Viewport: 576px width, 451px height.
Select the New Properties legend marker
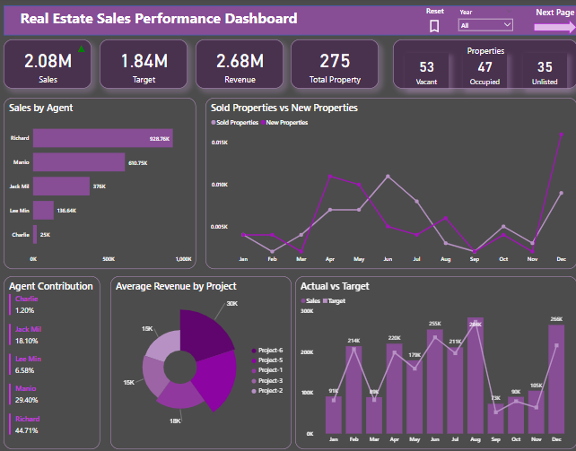pos(263,122)
